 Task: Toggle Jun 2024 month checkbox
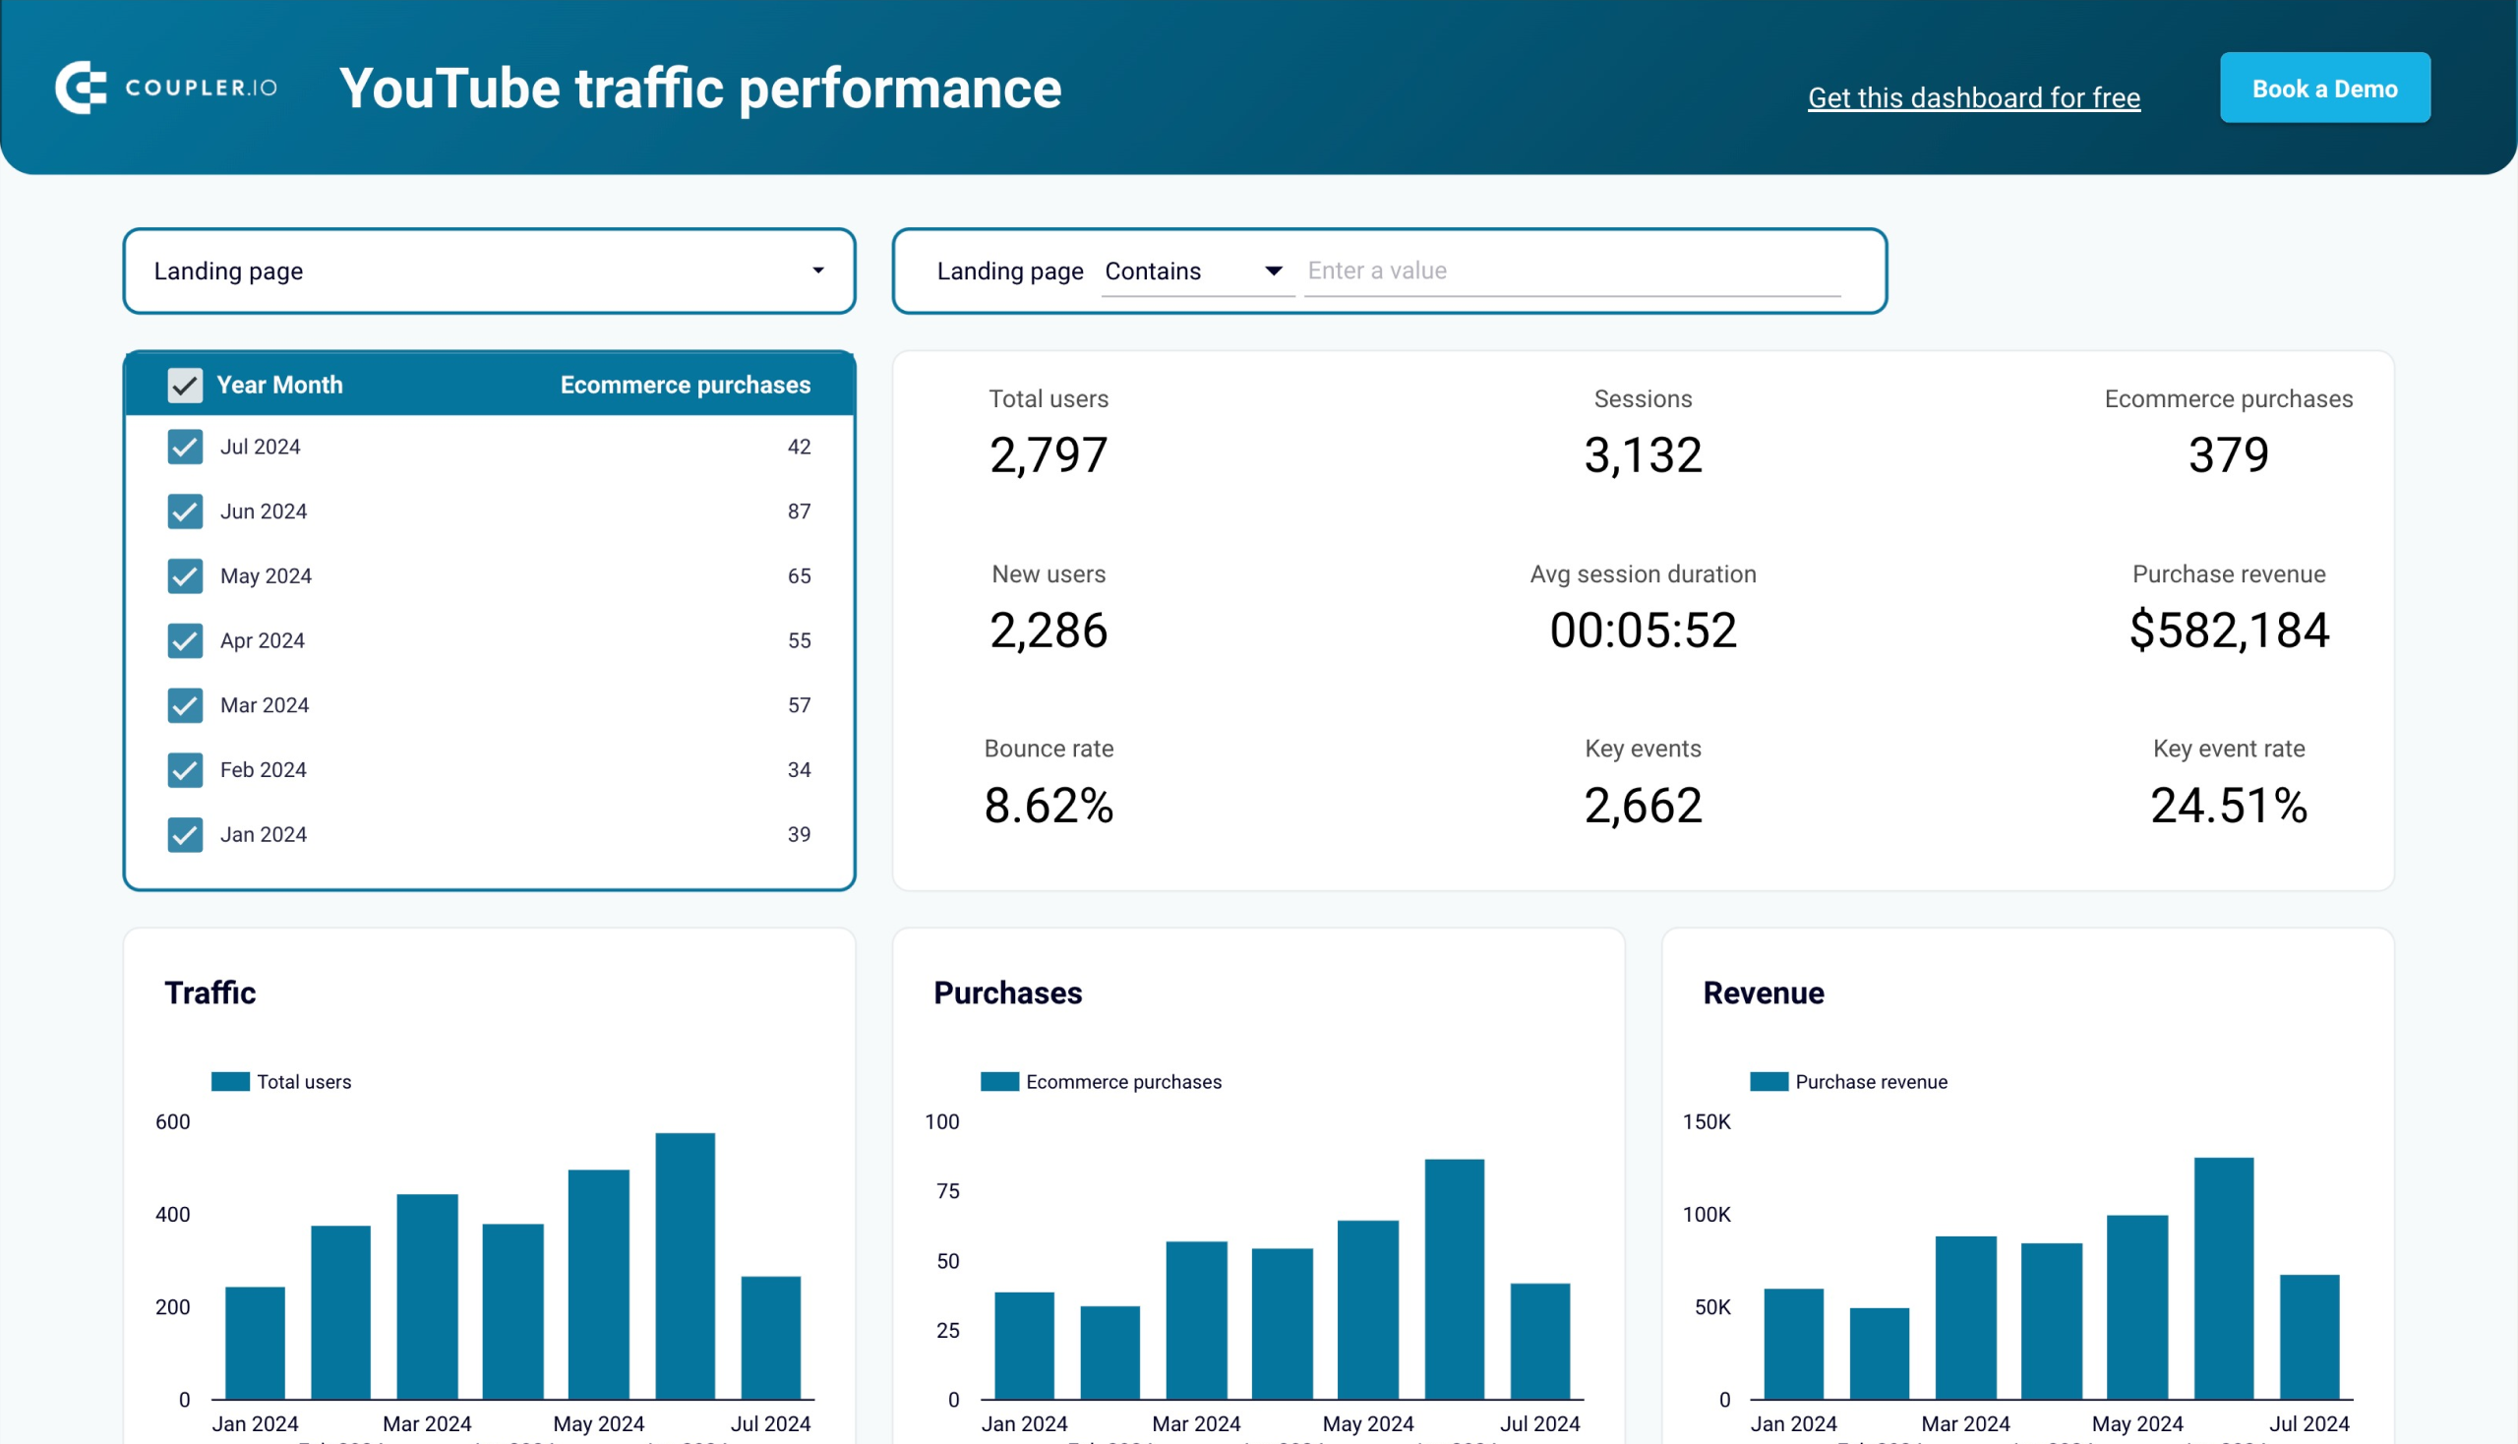tap(185, 511)
